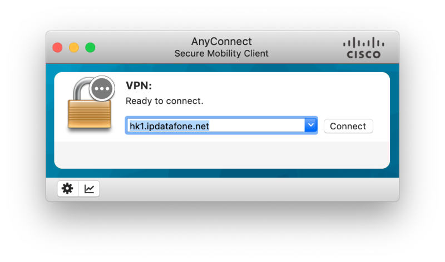The image size is (445, 262).
Task: Click the Ready to connect status text
Action: [x=164, y=101]
